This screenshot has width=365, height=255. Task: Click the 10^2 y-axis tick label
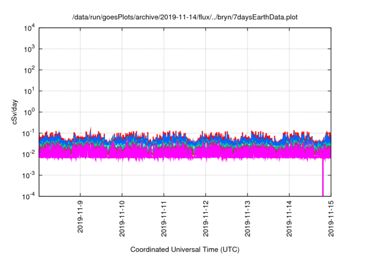click(x=29, y=70)
